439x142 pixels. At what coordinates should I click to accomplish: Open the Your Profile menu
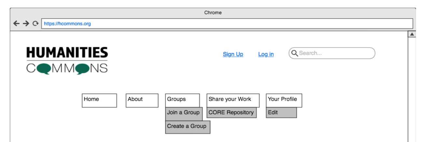point(284,101)
